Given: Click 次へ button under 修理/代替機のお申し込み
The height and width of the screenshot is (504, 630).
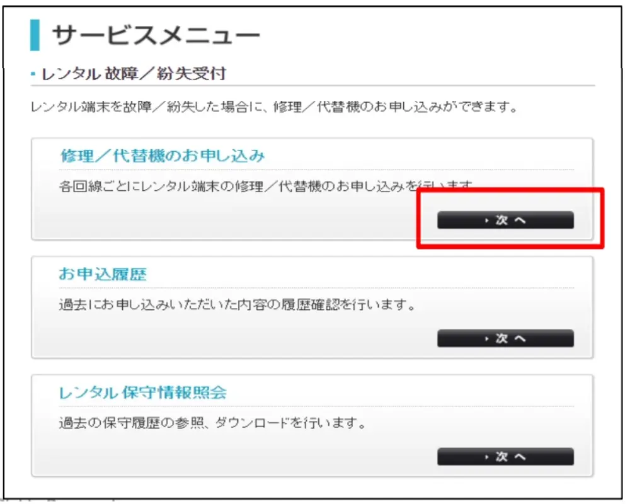Looking at the screenshot, I should pyautogui.click(x=505, y=220).
